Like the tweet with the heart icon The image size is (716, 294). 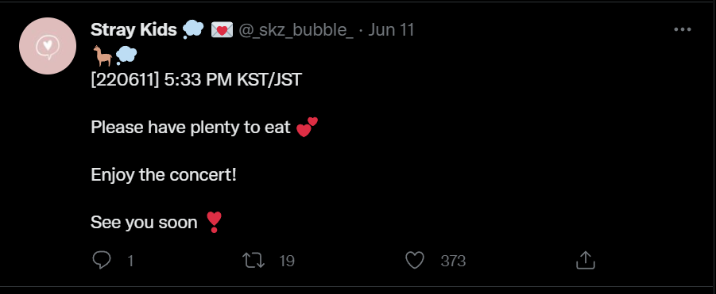[x=415, y=261]
